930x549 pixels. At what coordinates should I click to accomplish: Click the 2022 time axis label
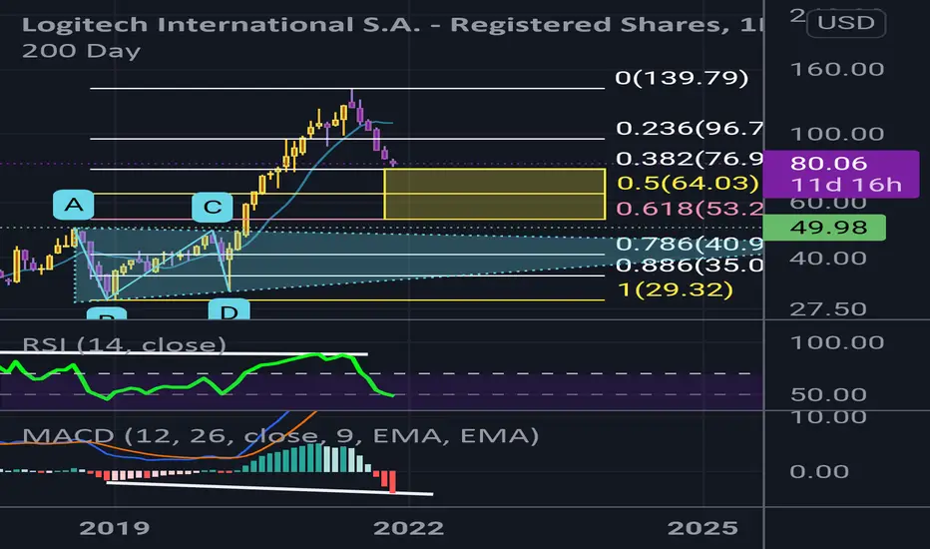click(408, 528)
